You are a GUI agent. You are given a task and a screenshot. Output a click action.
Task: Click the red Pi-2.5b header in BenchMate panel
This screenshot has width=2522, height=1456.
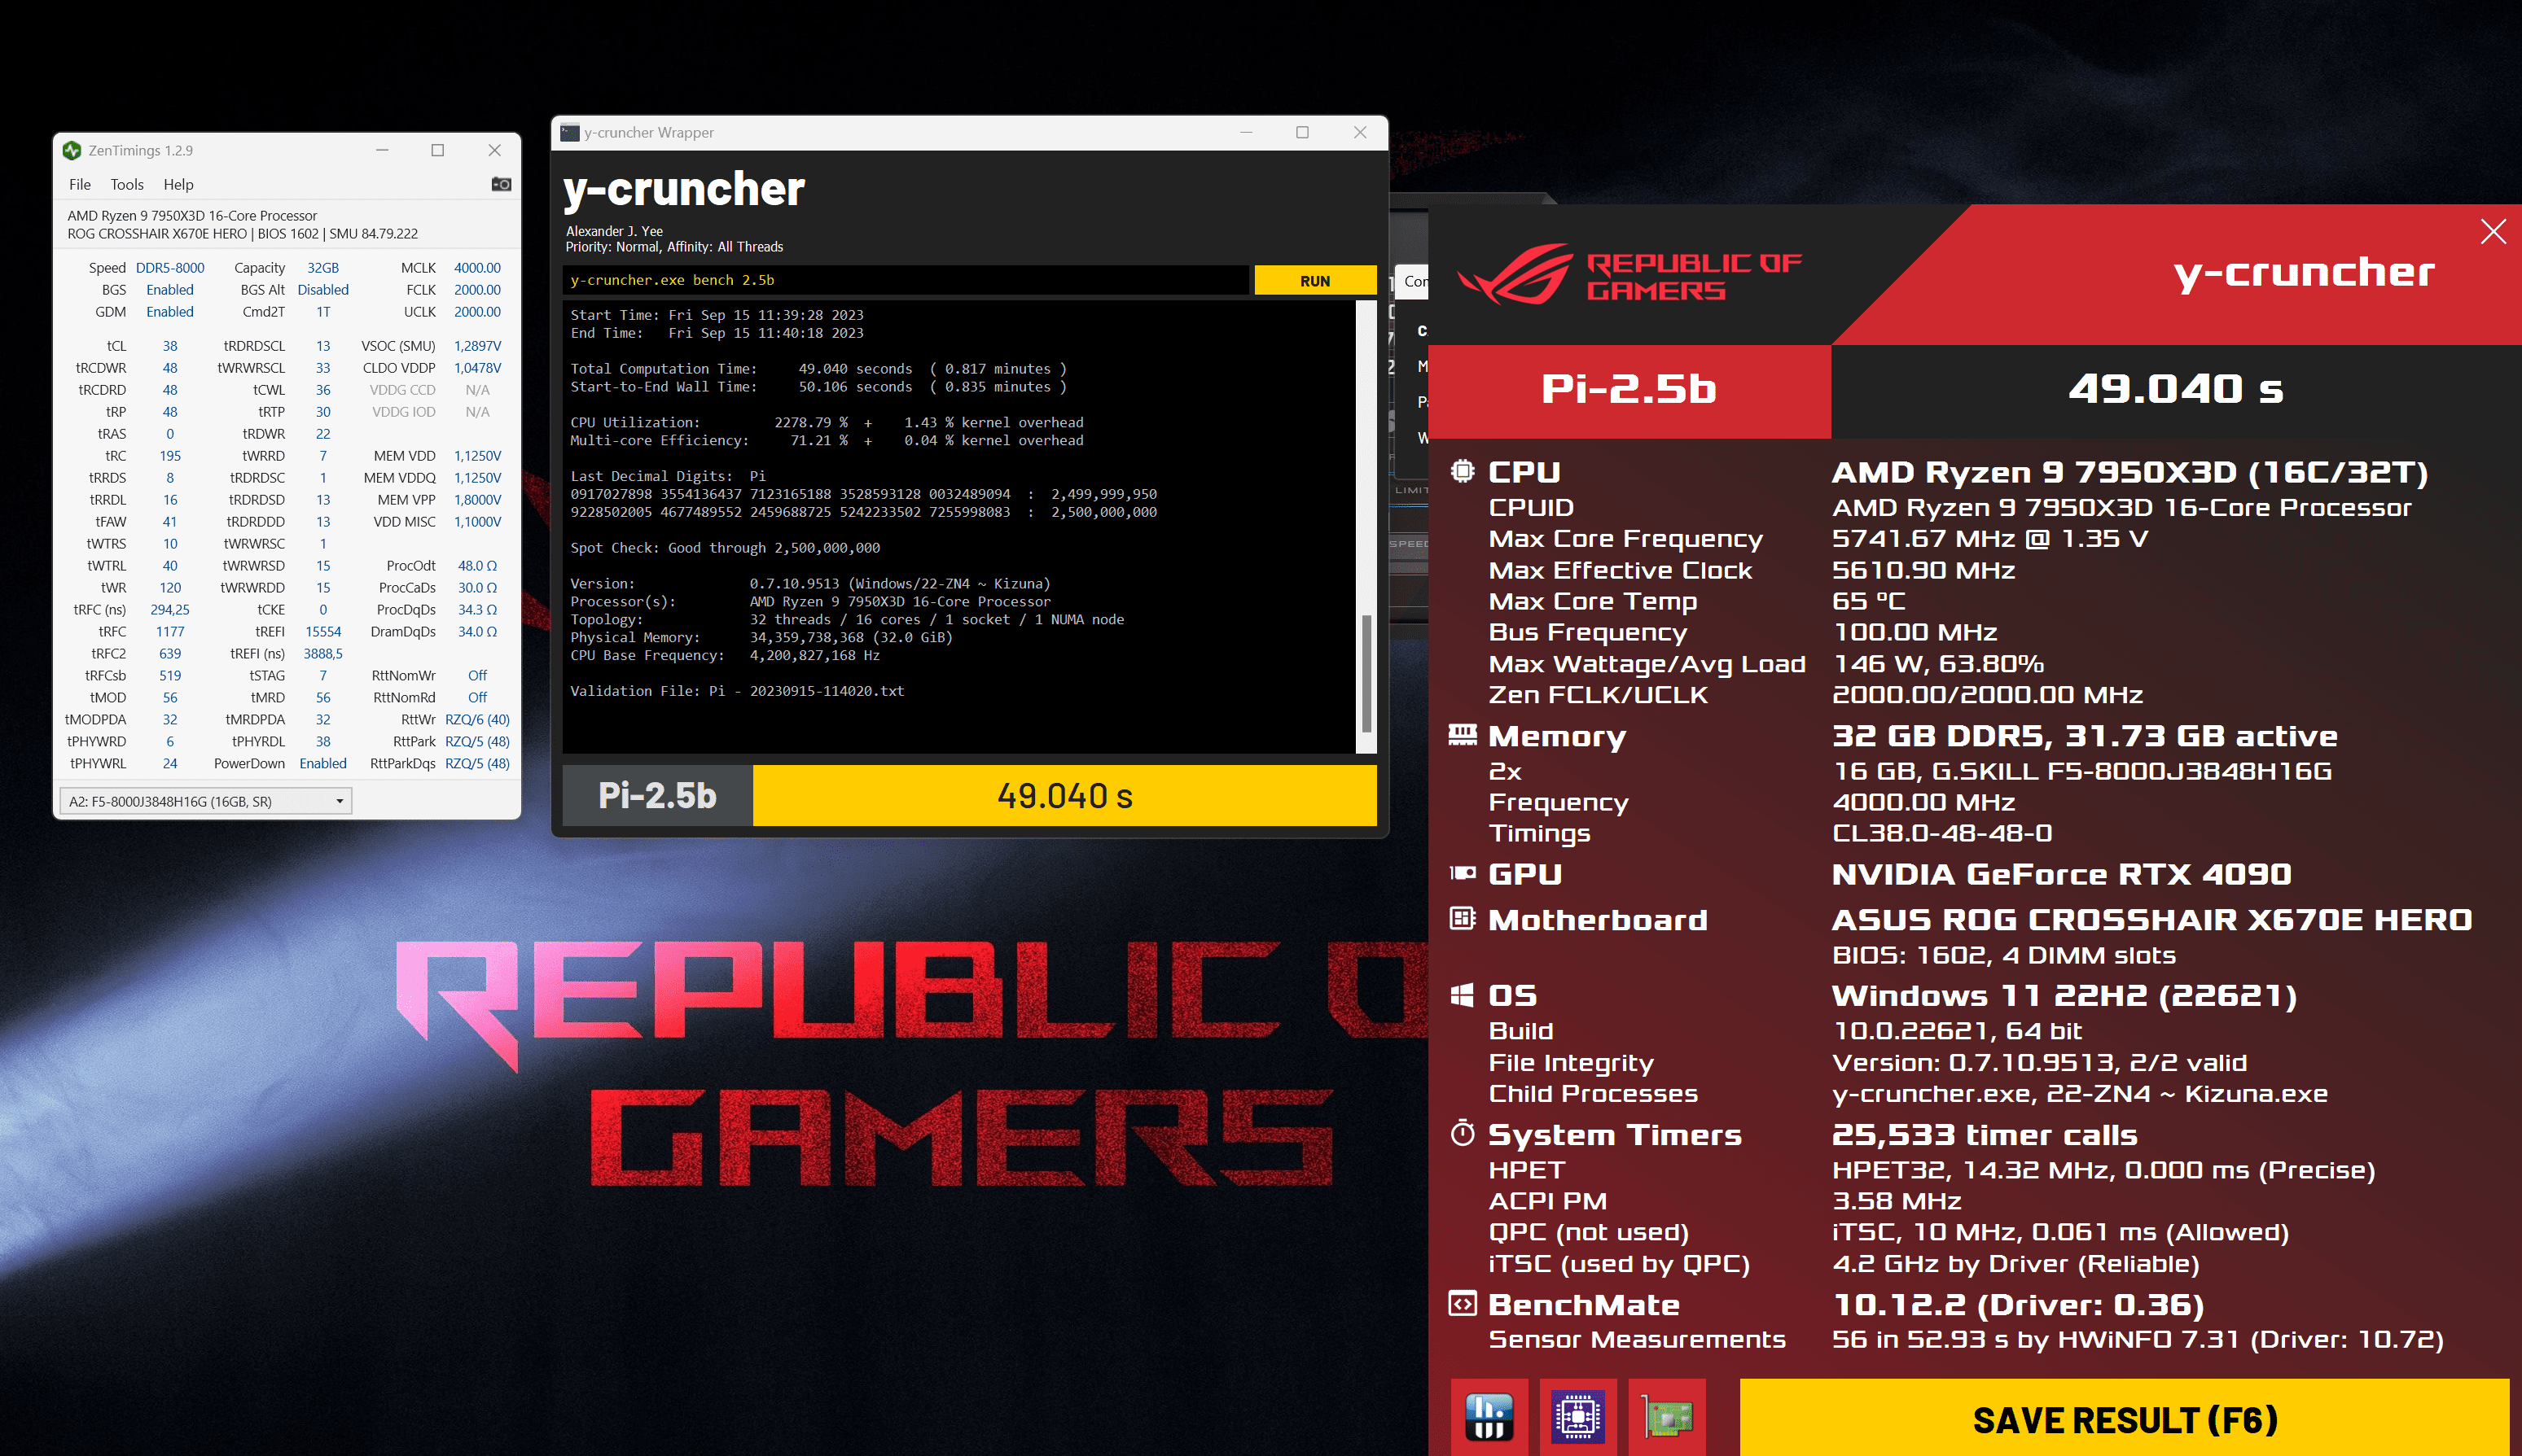[x=1629, y=389]
